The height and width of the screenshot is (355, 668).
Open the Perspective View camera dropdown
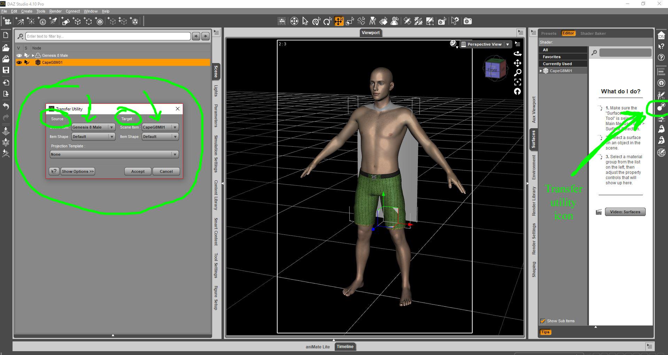(486, 44)
